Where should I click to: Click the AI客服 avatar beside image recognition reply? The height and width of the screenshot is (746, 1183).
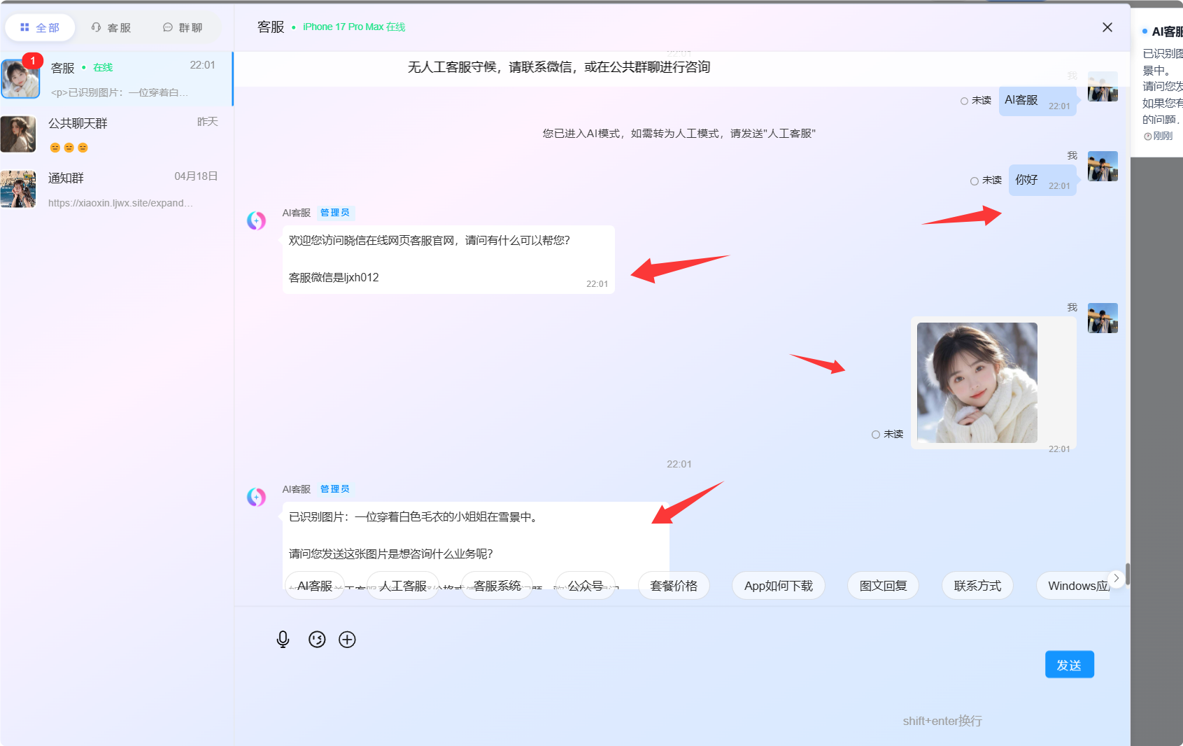click(257, 498)
